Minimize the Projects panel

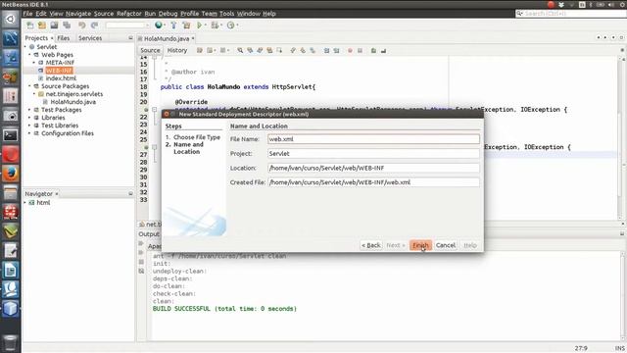130,38
